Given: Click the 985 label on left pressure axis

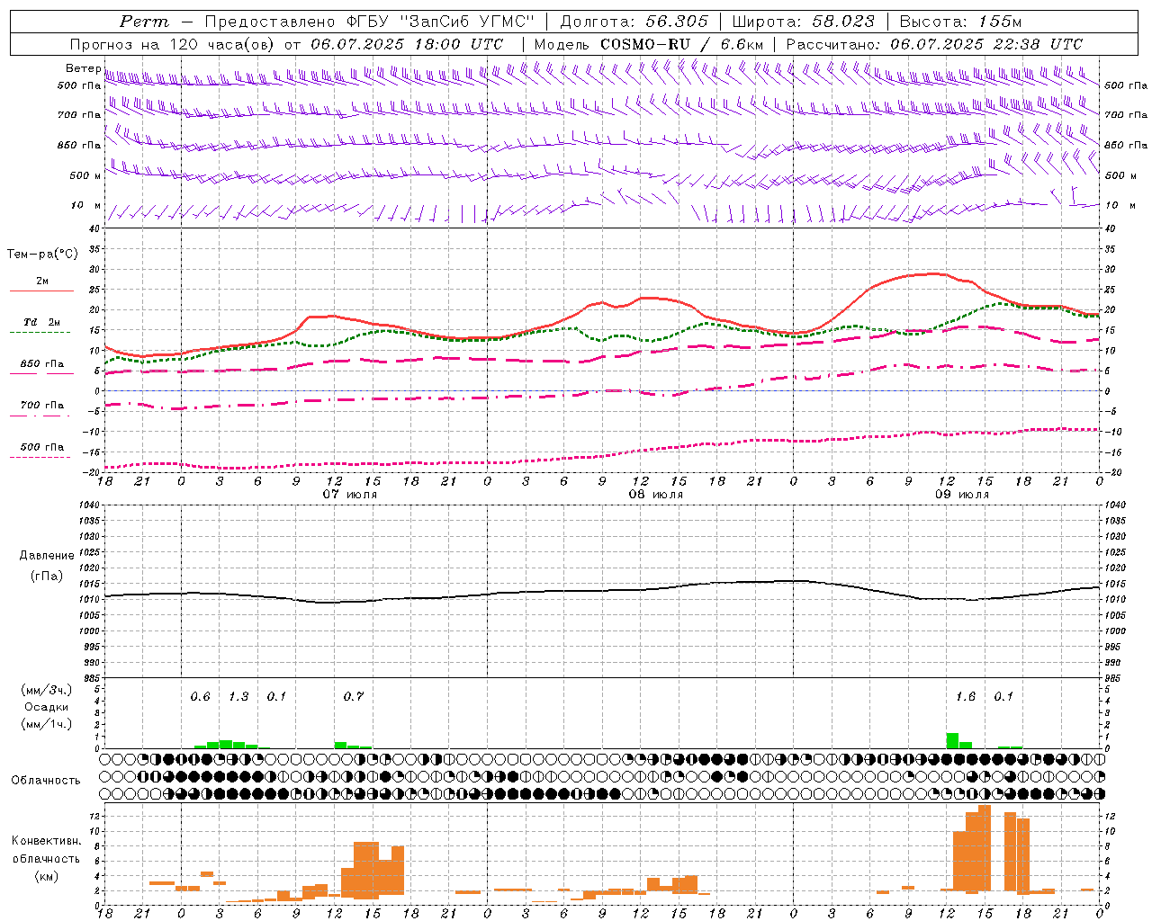Looking at the screenshot, I should (90, 677).
